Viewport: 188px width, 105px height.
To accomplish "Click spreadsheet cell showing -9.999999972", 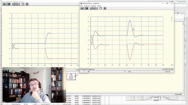I will pos(86,102).
